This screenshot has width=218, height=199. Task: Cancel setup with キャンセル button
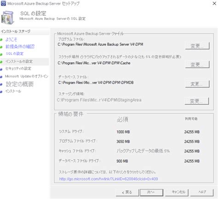tap(177, 192)
